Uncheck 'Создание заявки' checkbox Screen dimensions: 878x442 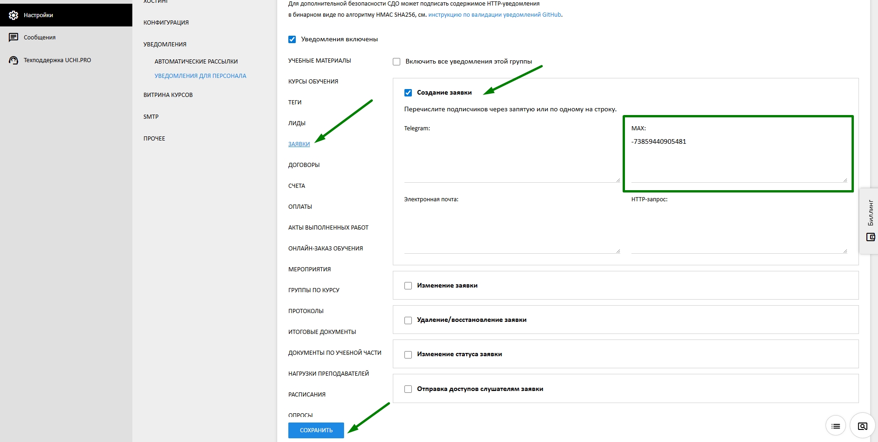pyautogui.click(x=408, y=93)
